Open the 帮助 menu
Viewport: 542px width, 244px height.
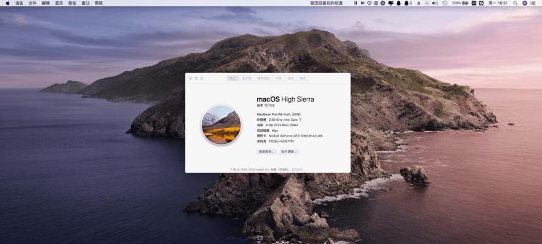tap(99, 3)
